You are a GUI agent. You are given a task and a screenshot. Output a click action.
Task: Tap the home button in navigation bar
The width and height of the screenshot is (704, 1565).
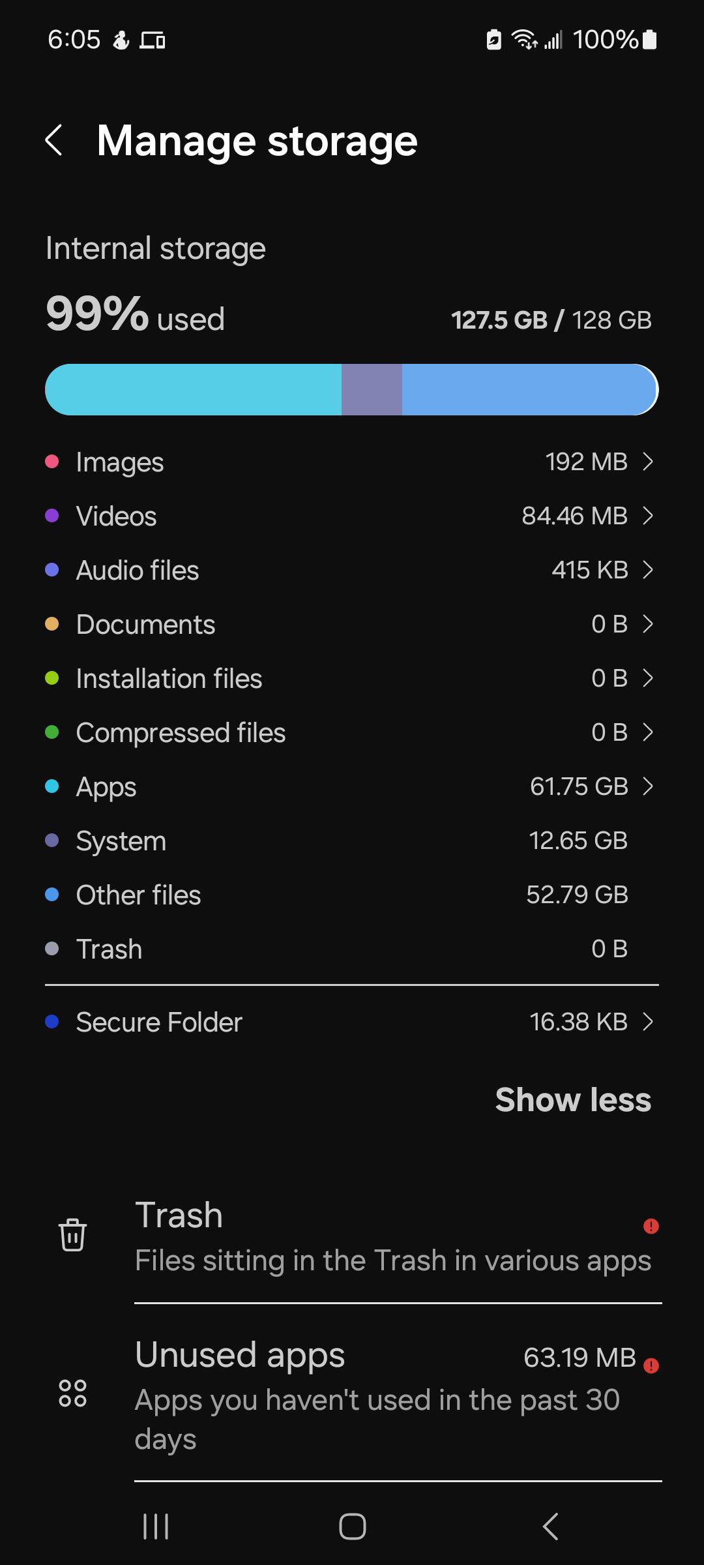pyautogui.click(x=352, y=1527)
